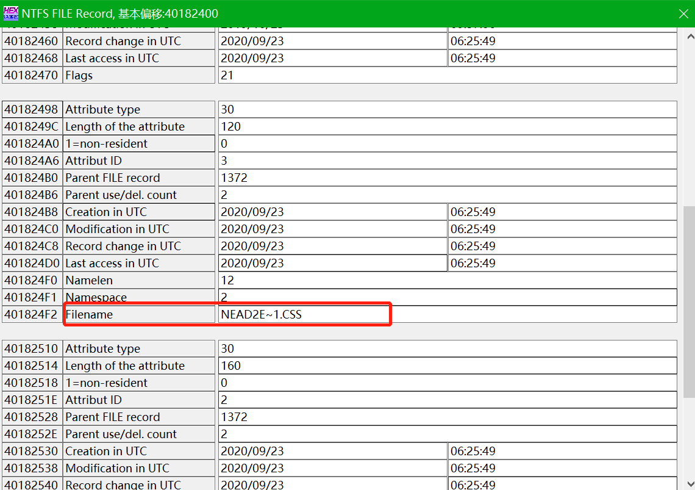This screenshot has height=490, width=695.
Task: Edit non-resident value at offset 40182518
Action: pyautogui.click(x=447, y=383)
